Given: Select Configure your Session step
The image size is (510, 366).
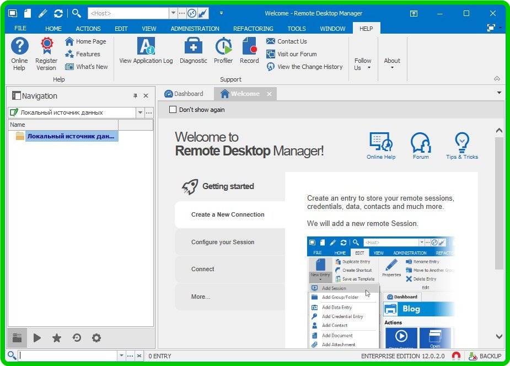Looking at the screenshot, I should [229, 242].
